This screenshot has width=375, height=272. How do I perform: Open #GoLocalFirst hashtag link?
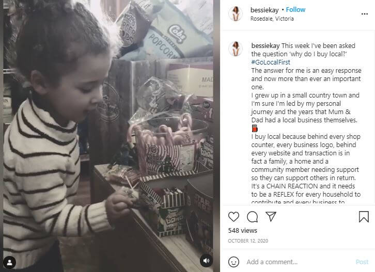[x=271, y=62]
